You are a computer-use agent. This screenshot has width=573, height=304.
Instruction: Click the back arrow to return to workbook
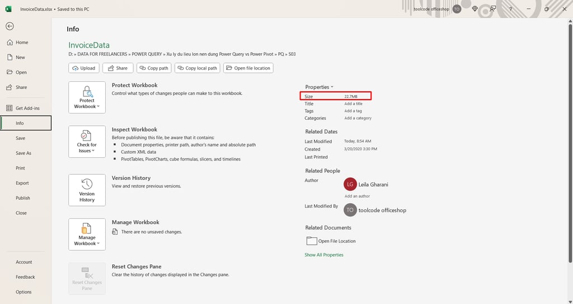point(10,26)
